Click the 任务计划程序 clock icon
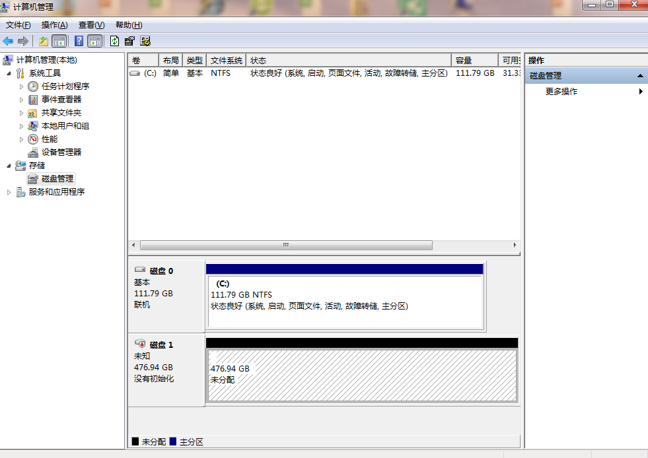Viewport: 648px width, 458px height. (33, 86)
